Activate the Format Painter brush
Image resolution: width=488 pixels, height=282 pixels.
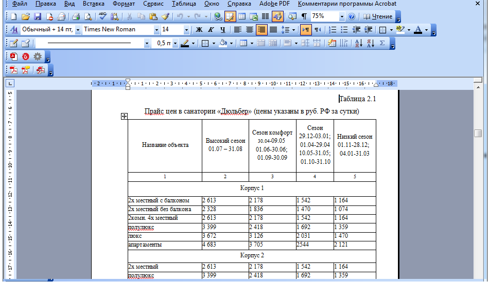pos(165,16)
